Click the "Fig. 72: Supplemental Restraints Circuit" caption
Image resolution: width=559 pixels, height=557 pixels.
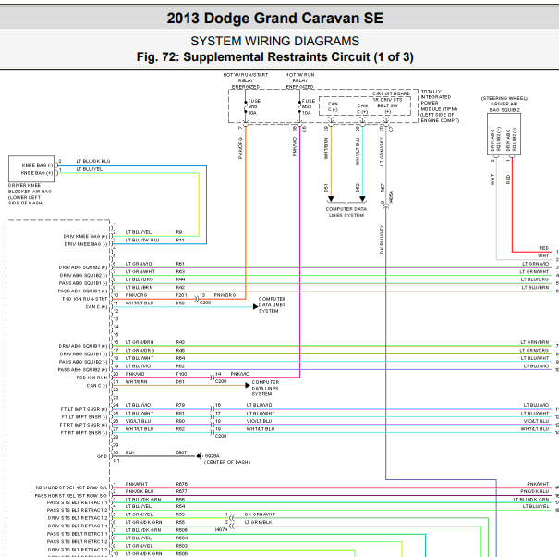[x=274, y=57]
